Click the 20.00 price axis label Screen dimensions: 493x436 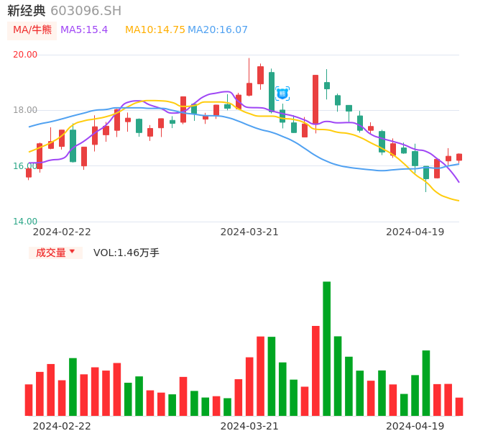25,55
